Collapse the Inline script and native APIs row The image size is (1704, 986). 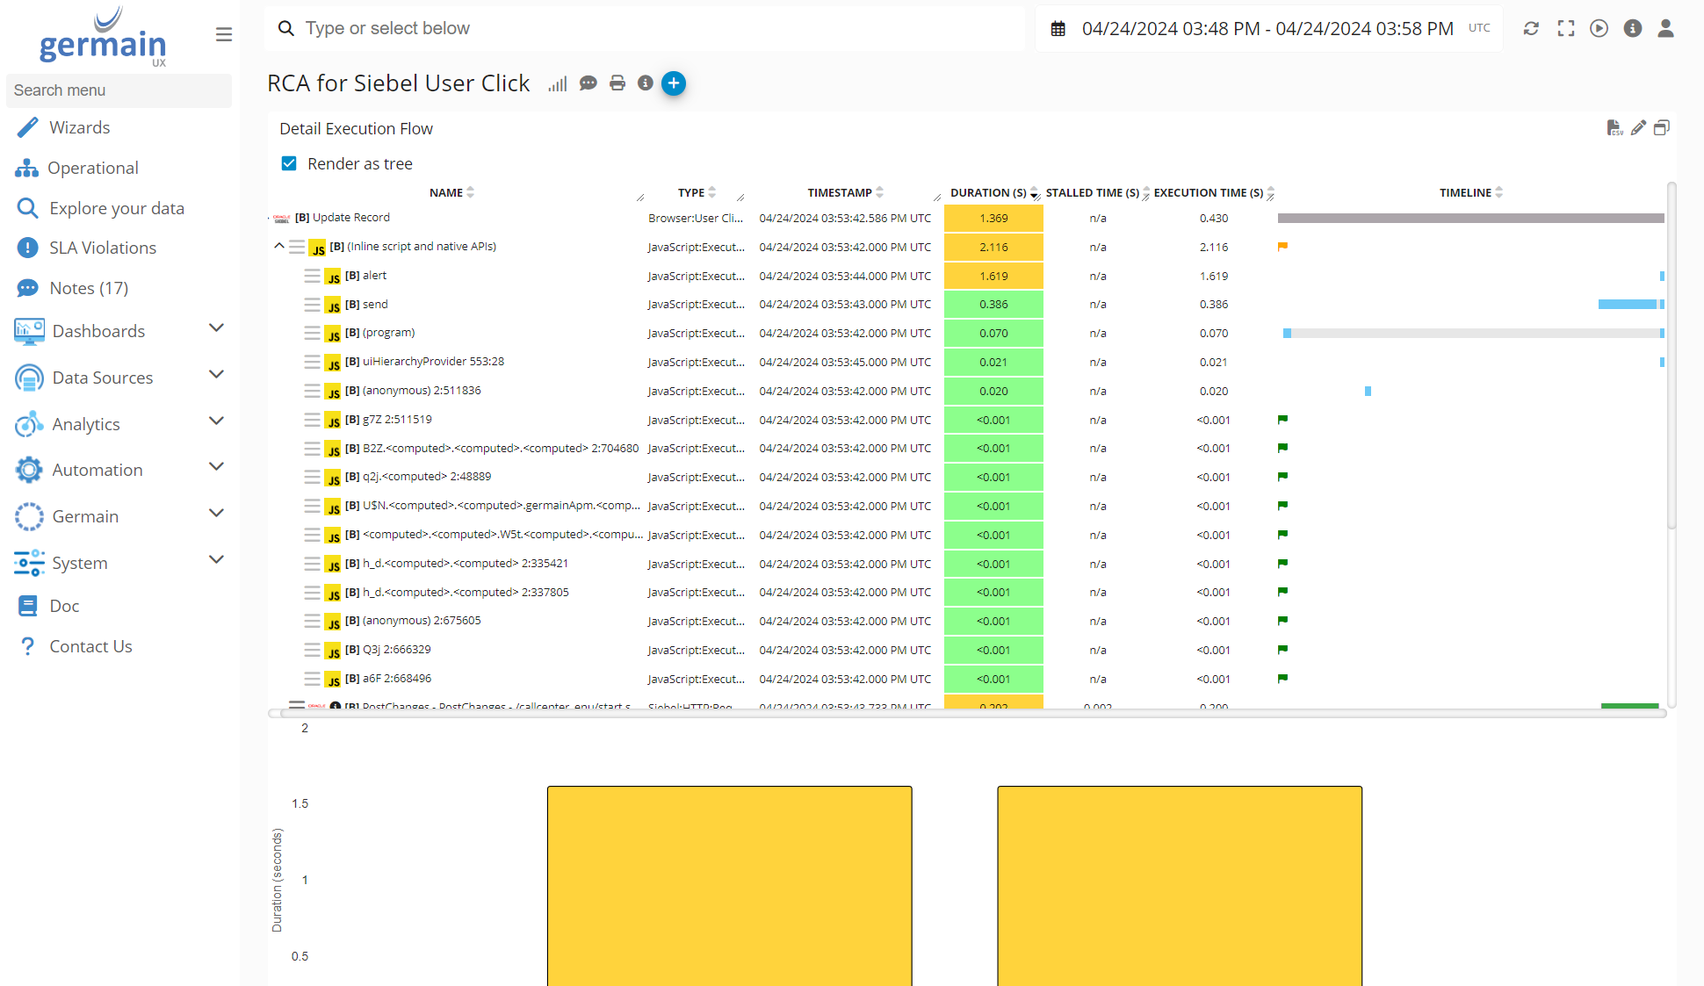tap(279, 247)
